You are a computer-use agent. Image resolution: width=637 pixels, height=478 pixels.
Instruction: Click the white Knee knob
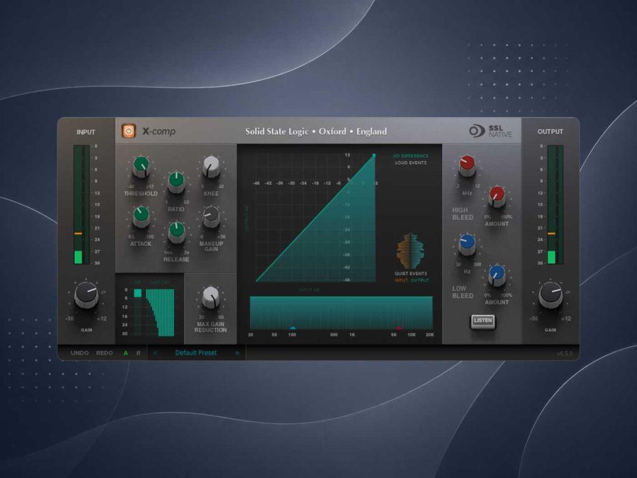212,167
